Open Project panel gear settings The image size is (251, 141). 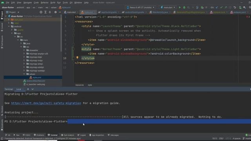pos(55,12)
